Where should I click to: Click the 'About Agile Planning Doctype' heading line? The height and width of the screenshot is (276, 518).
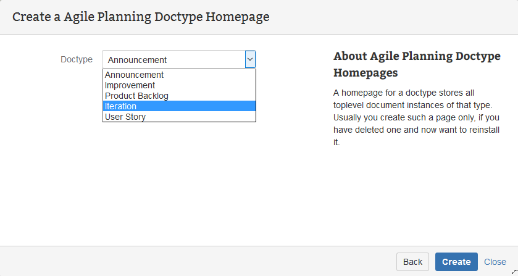(417, 56)
